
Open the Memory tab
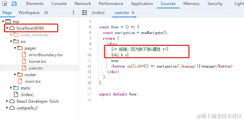(x=191, y=4)
